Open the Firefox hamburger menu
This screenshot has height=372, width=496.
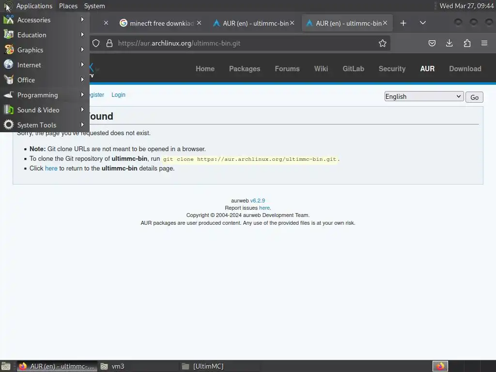pos(484,43)
